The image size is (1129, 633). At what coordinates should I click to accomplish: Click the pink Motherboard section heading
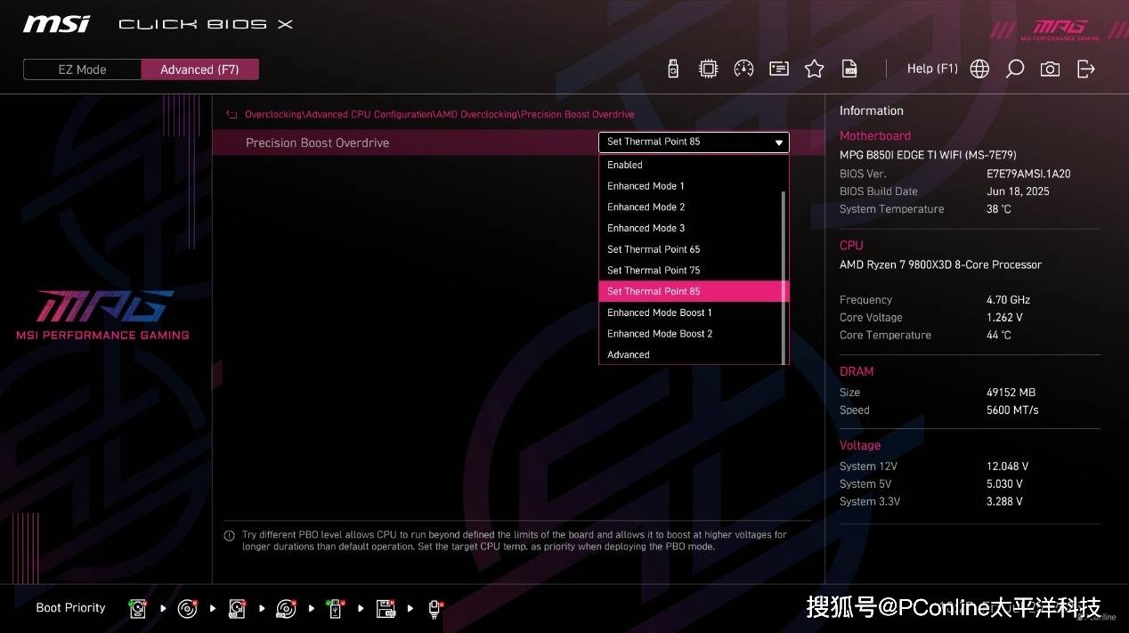coord(875,136)
